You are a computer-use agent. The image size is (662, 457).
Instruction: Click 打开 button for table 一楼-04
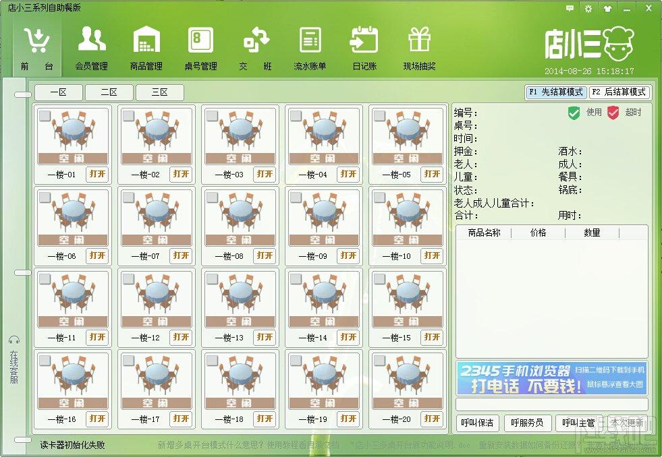(x=348, y=174)
